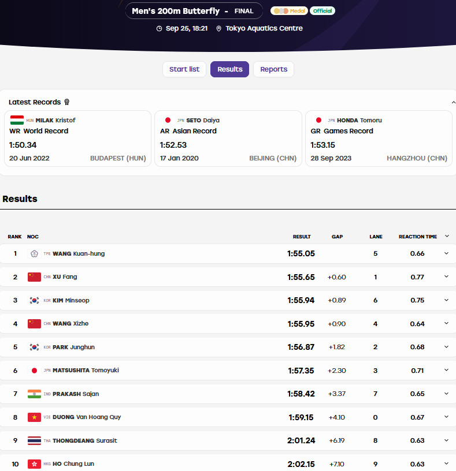The height and width of the screenshot is (471, 456).
Task: Expand HO Chung Lun result details
Action: [x=446, y=463]
